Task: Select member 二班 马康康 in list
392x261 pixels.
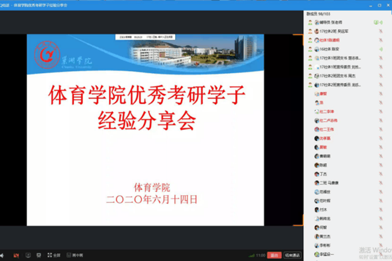Action: pyautogui.click(x=329, y=183)
